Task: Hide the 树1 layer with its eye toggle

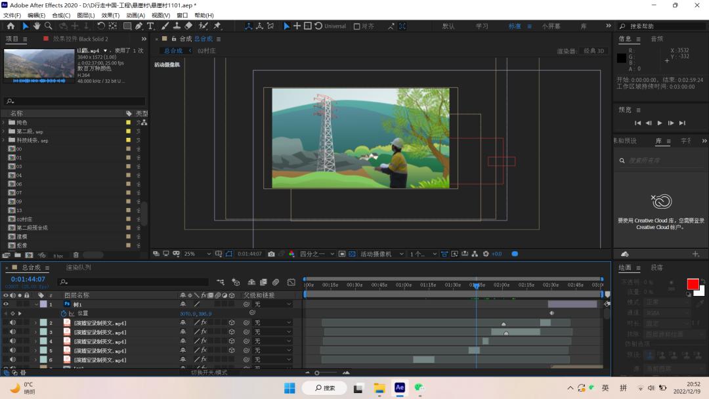Action: [6, 304]
